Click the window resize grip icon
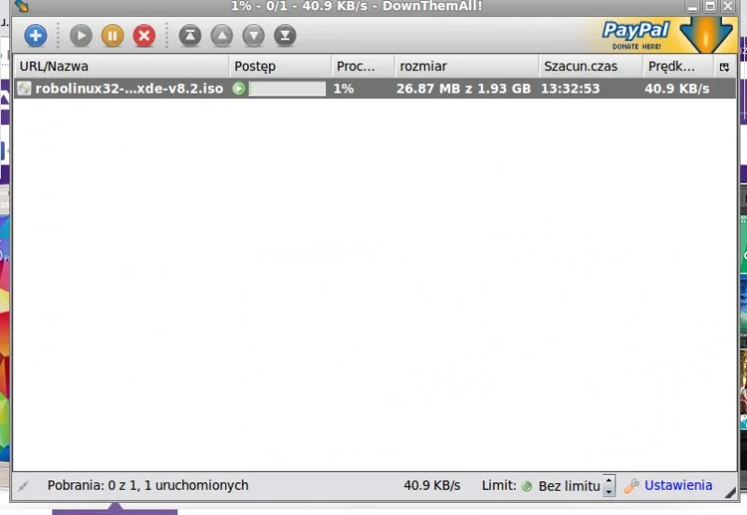 (730, 494)
